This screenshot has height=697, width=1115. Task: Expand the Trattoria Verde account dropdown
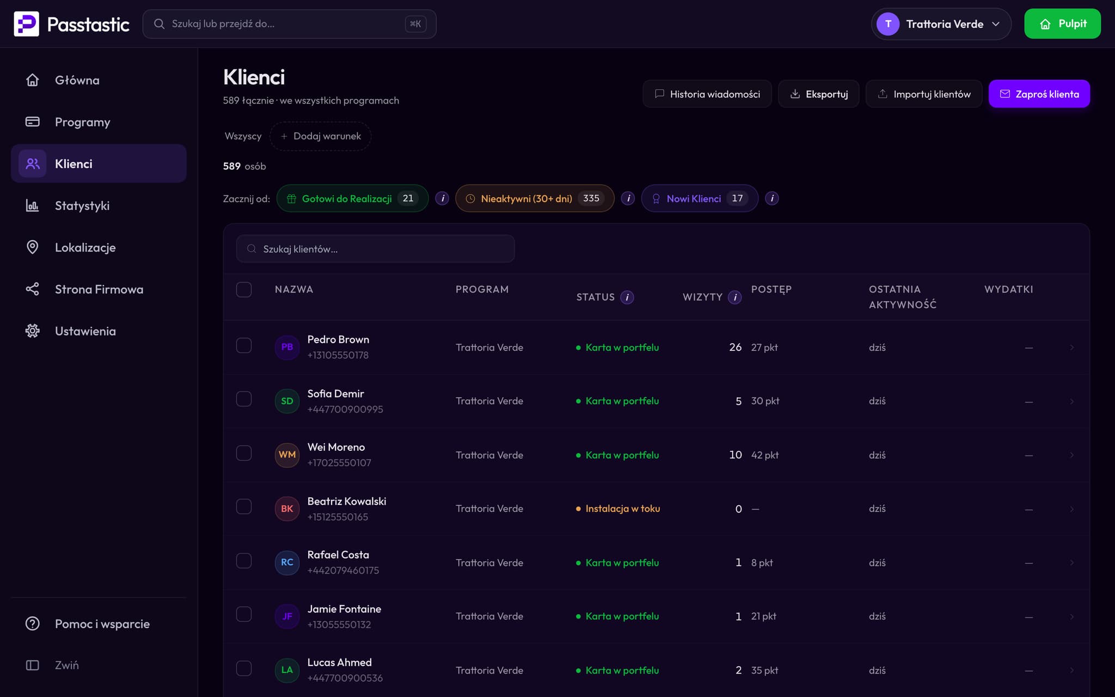click(941, 24)
